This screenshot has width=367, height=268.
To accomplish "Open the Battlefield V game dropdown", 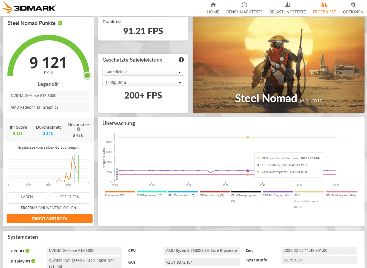I will [143, 72].
